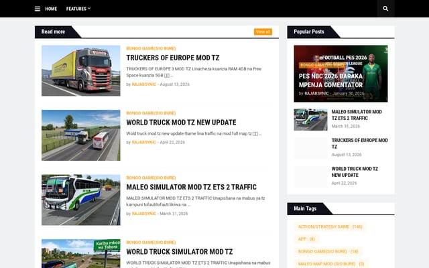Click the search magnifier icon
The width and height of the screenshot is (429, 268).
point(385,9)
